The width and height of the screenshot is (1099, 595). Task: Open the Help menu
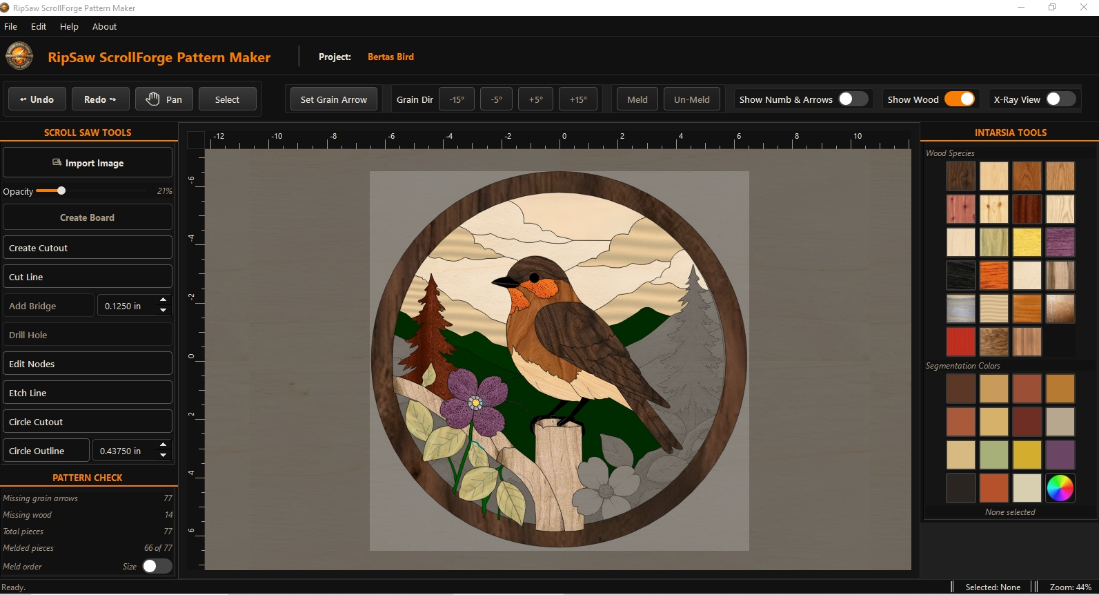coord(69,26)
